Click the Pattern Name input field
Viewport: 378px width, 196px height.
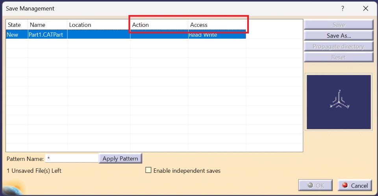point(72,159)
